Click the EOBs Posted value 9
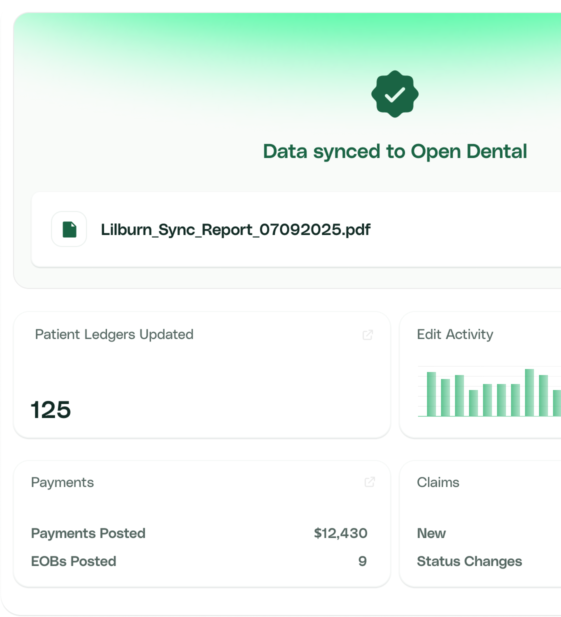The height and width of the screenshot is (617, 561). tap(362, 561)
